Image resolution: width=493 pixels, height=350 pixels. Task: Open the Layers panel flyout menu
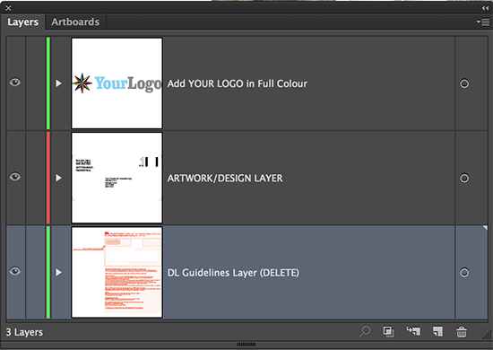(x=482, y=22)
